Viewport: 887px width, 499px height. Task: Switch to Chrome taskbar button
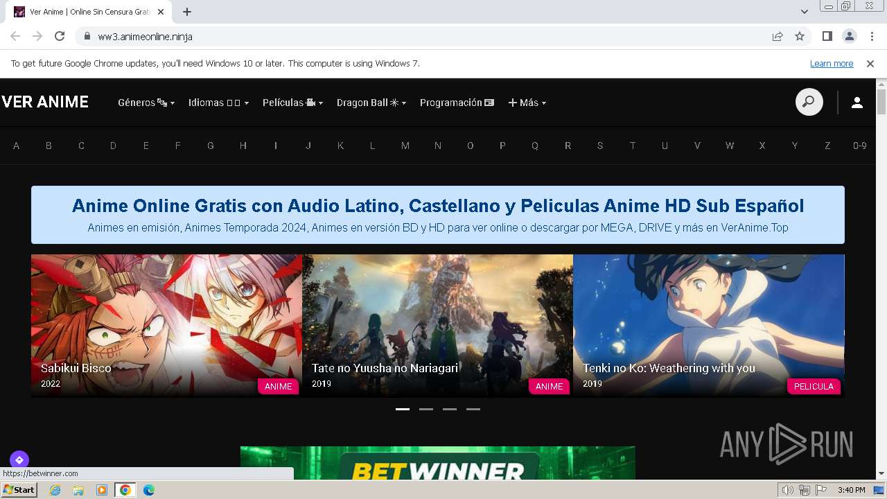coord(125,490)
